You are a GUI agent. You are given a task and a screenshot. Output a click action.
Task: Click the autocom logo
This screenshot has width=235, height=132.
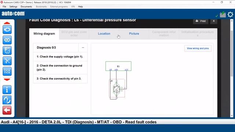(x=13, y=14)
